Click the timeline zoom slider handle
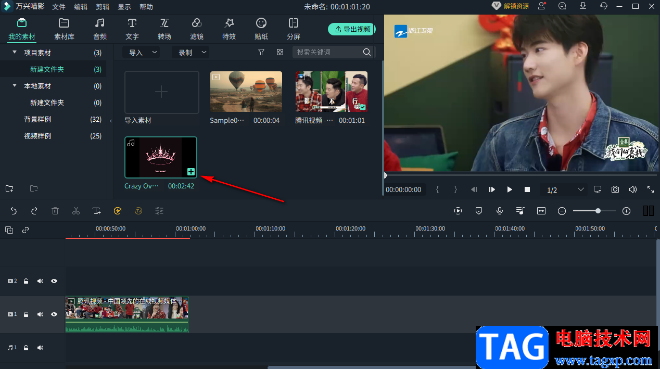Screen dimensions: 660x369 pos(598,211)
